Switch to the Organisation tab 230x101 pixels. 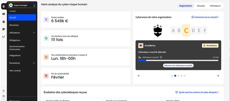[x=186, y=6]
